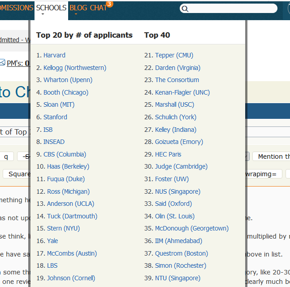Open Kenan-Flagler (UNC) link
Screen dimensions: 290x287
point(182,92)
